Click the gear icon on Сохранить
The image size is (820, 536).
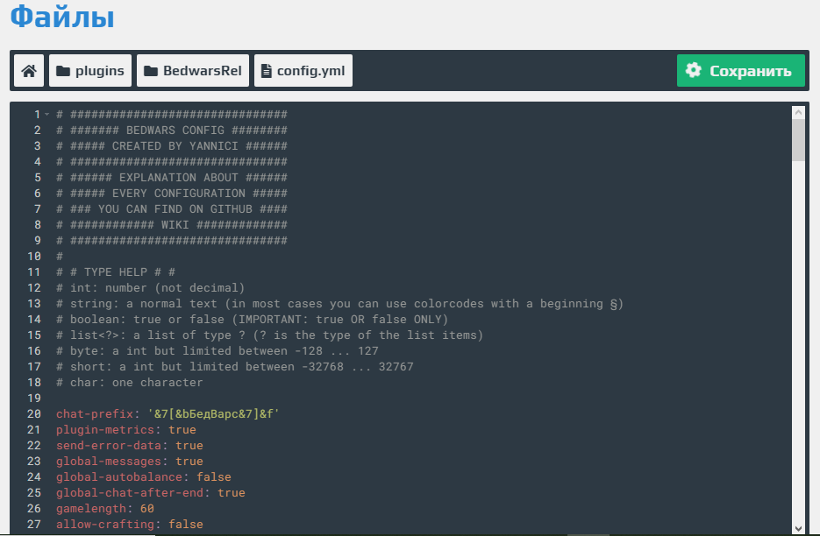[x=694, y=70]
